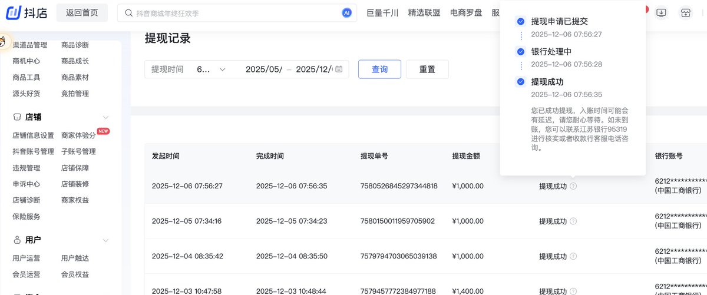Click withdrawal number 7580526845297344818
The image size is (707, 295).
tap(399, 186)
